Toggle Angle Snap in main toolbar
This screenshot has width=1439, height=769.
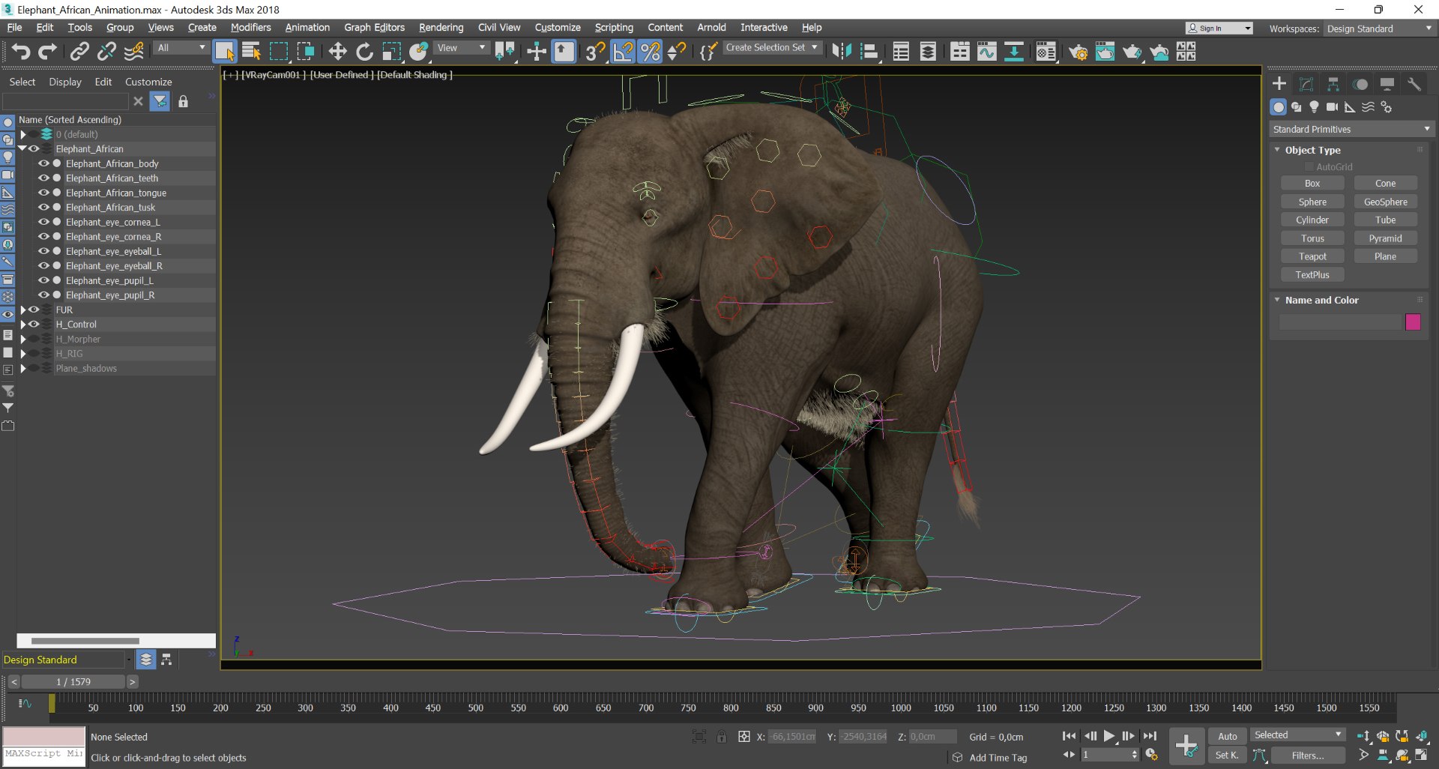click(x=623, y=51)
